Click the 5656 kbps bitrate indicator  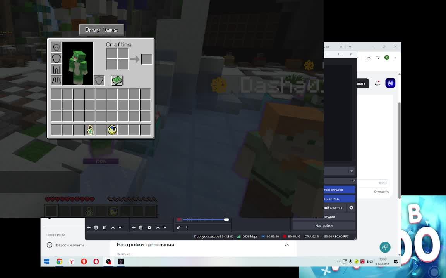[247, 236]
